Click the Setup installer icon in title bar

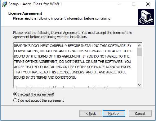pos(4,4)
